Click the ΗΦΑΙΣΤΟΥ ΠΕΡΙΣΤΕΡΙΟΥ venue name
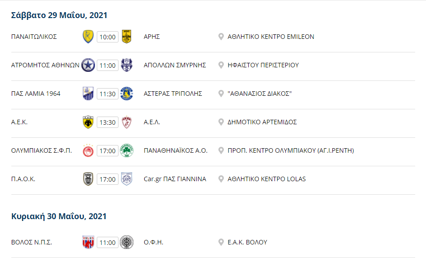This screenshot has width=426, height=258. (x=263, y=65)
